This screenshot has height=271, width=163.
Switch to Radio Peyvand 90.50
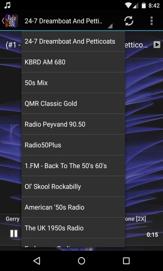point(73,124)
